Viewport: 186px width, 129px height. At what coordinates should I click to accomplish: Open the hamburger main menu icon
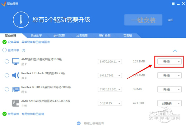(173, 3)
